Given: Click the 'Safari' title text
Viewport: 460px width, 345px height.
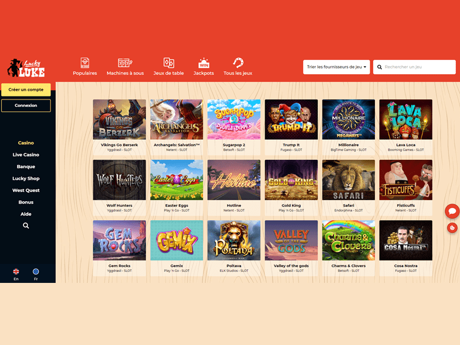Looking at the screenshot, I should coord(348,205).
